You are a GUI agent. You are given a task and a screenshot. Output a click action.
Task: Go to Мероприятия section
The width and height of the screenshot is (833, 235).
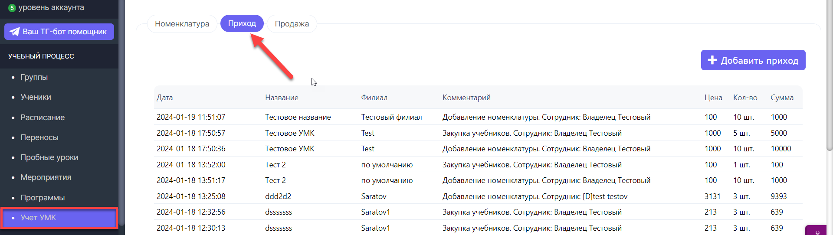[x=46, y=177]
